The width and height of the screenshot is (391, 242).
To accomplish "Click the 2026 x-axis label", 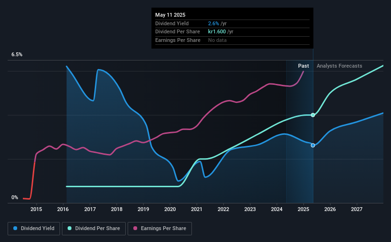I will 330,209.
